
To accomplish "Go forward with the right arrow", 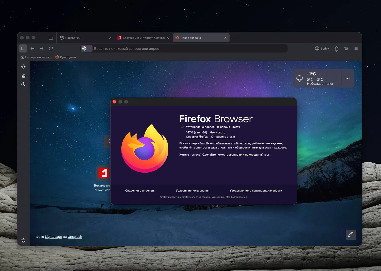I will pos(41,48).
